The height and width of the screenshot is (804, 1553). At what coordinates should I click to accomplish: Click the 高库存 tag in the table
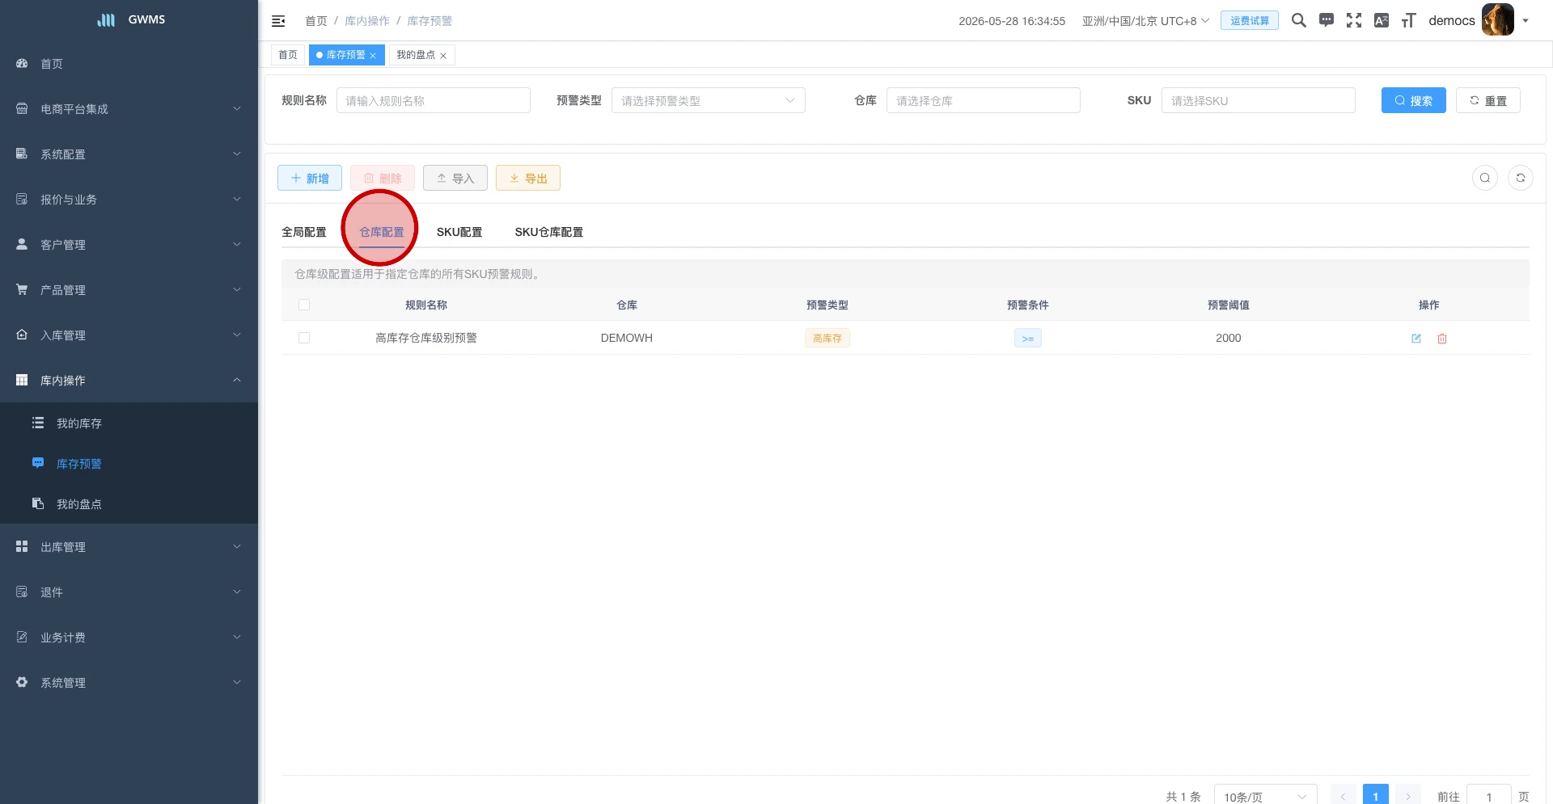click(827, 339)
